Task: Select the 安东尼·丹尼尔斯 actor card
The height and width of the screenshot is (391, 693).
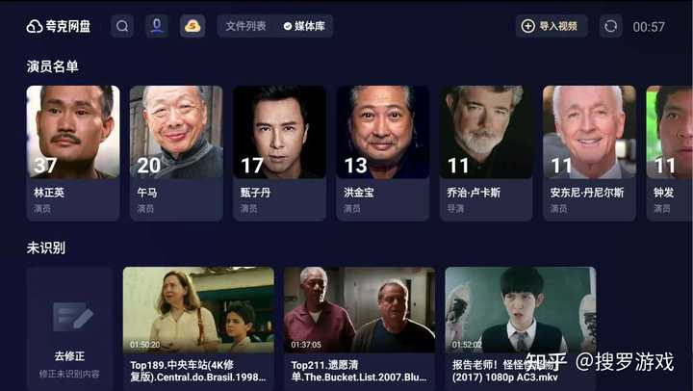Action: (x=590, y=153)
